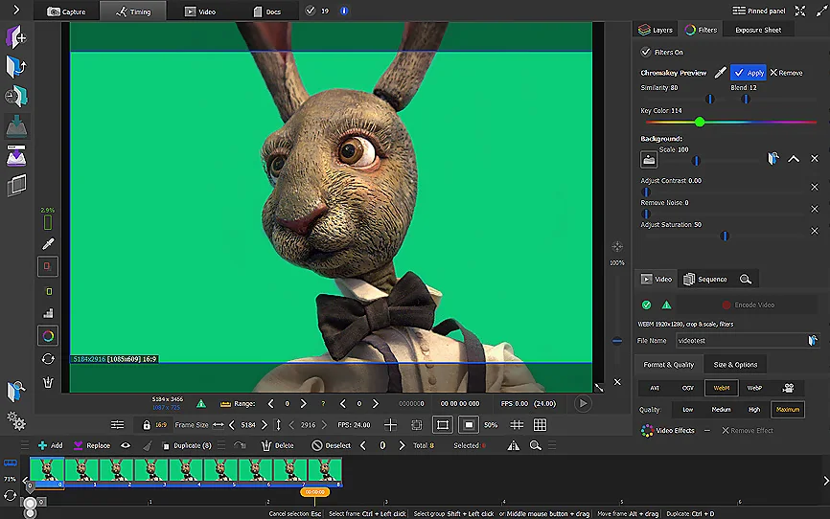Collapse the Background filter with chevron
This screenshot has height=519, width=830.
coord(794,159)
